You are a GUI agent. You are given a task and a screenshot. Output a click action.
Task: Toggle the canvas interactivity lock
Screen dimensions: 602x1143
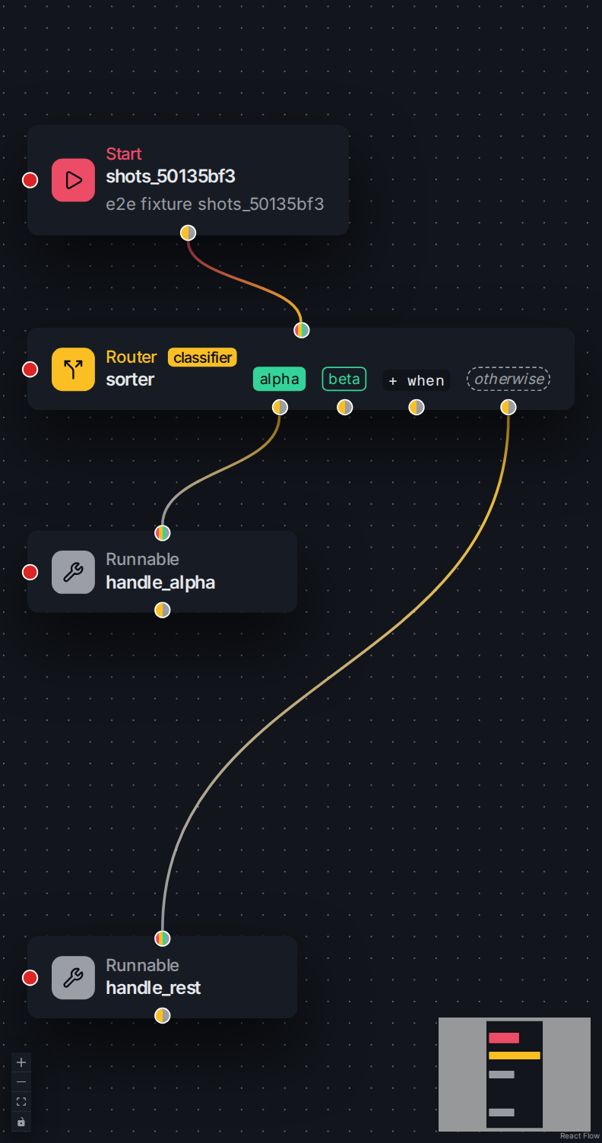click(21, 1122)
